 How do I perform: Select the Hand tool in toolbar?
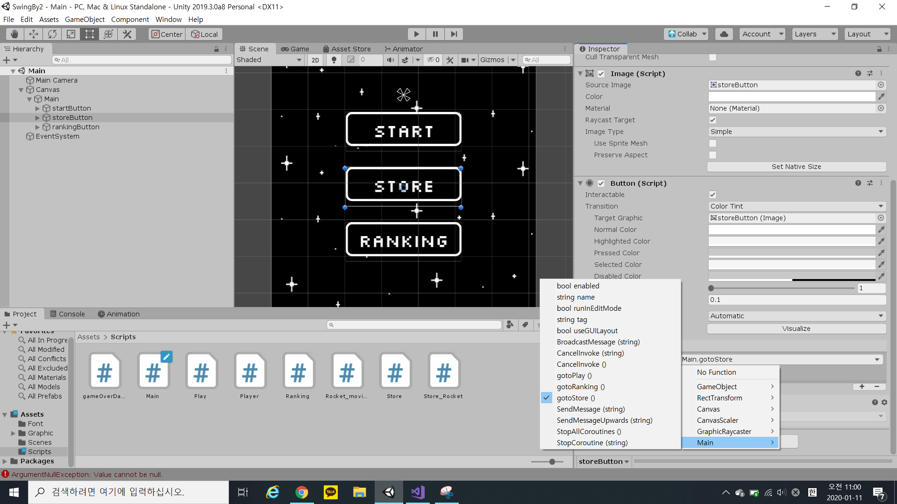coord(14,34)
